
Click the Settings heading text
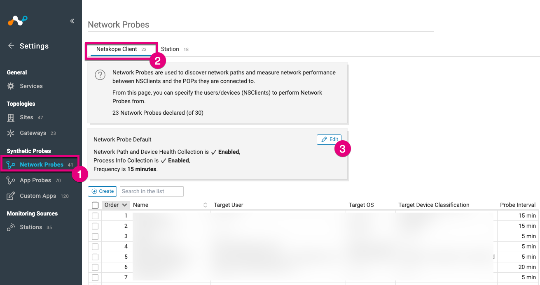[34, 46]
